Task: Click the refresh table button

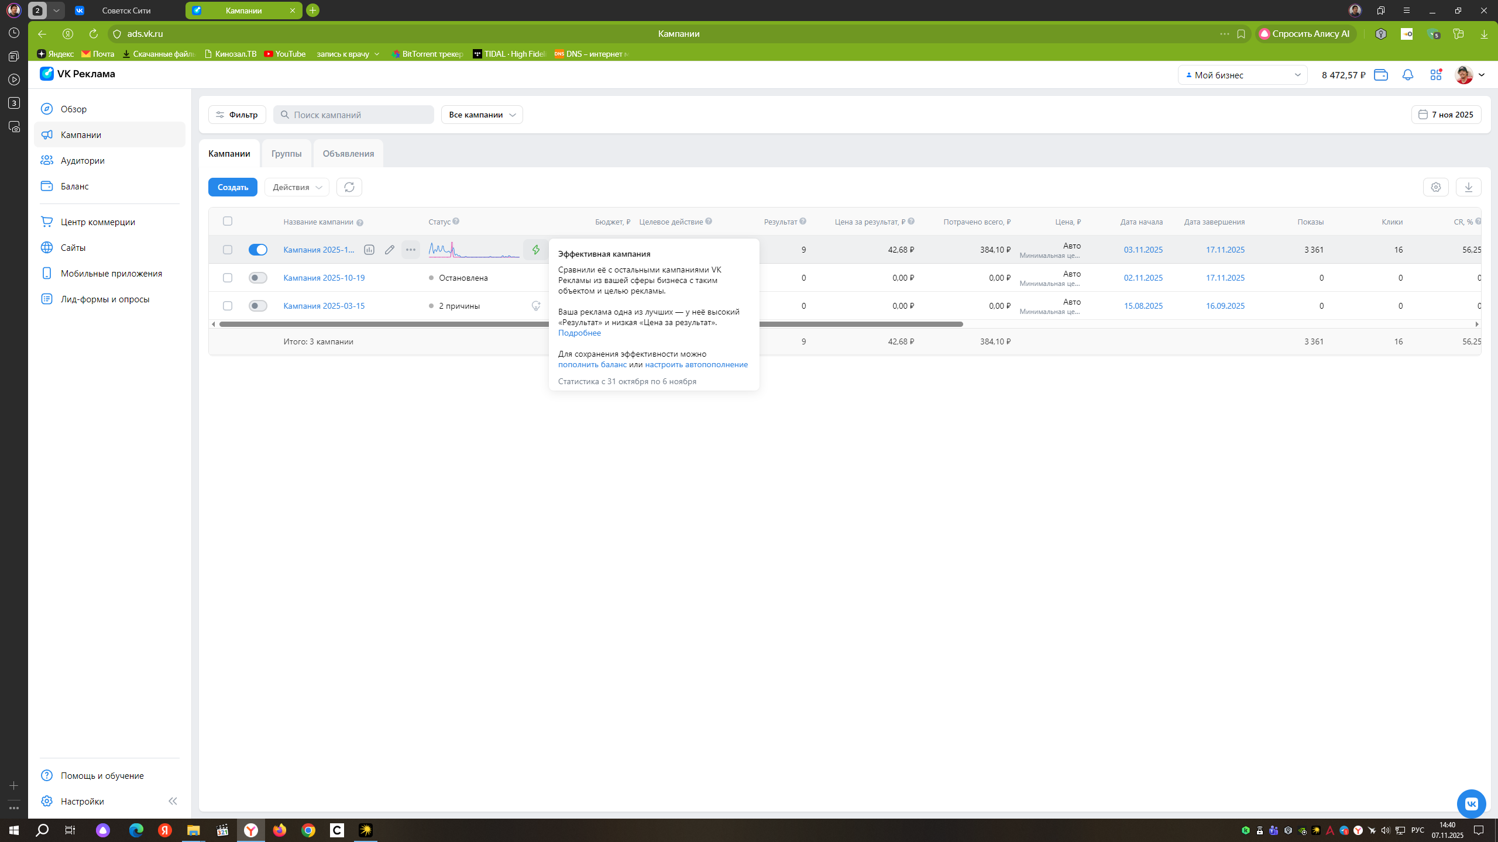Action: 349,187
